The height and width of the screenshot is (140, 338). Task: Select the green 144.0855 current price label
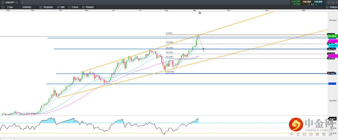point(331,37)
